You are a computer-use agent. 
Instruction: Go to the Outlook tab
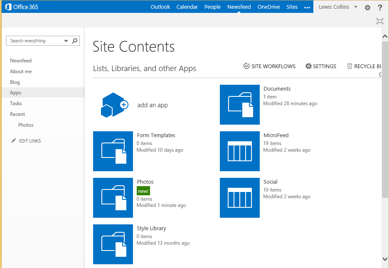point(160,7)
